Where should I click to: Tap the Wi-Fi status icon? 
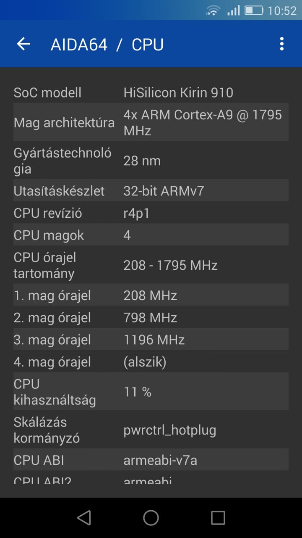point(213,11)
